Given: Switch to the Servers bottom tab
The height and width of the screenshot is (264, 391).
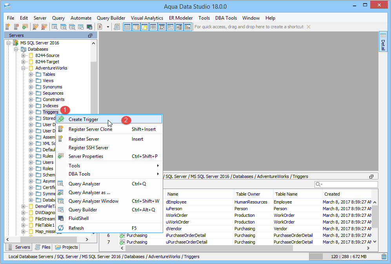Looking at the screenshot, I should coord(19,247).
